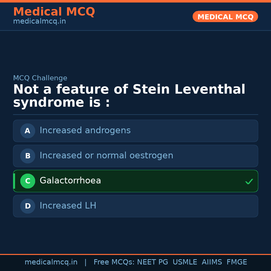Click the green checkmark beside Galactorrhoea

click(x=249, y=181)
